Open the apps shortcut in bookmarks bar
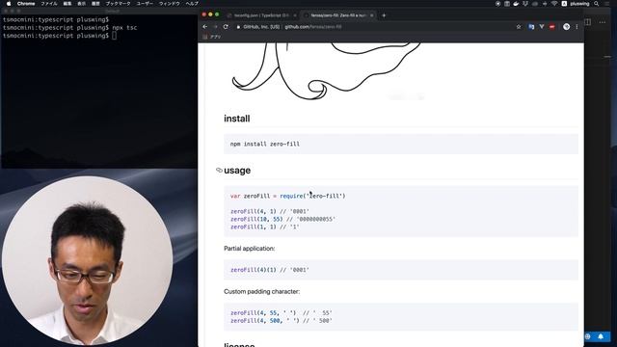The height and width of the screenshot is (347, 617). point(212,37)
